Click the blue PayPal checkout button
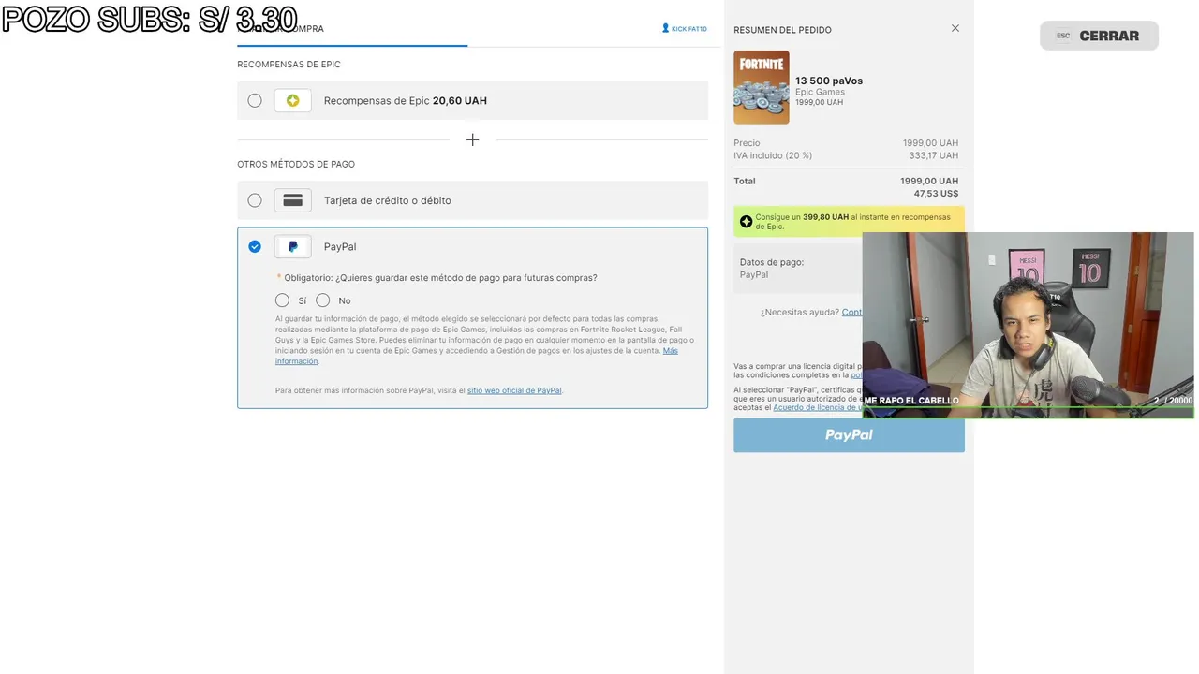The height and width of the screenshot is (674, 1199). coord(849,434)
